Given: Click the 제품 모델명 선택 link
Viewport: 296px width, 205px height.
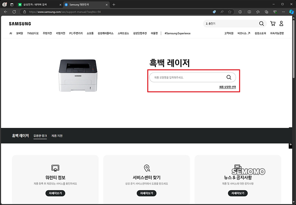Looking at the screenshot, I should tap(227, 87).
